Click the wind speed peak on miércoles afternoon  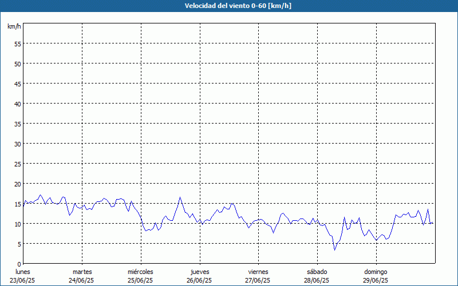tap(180, 197)
